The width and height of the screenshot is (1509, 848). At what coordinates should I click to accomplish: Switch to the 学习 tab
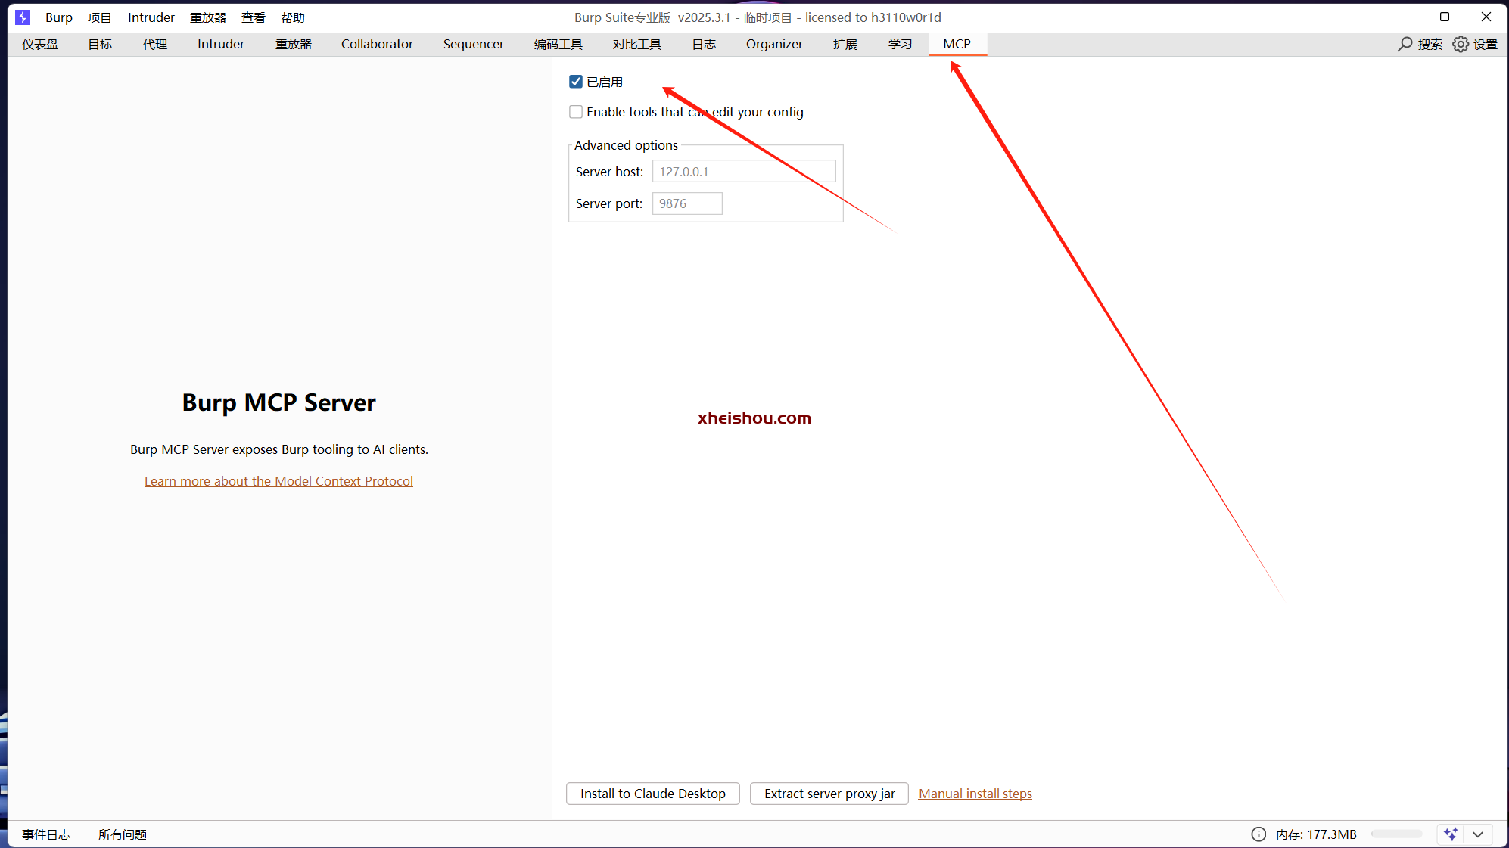tap(901, 44)
